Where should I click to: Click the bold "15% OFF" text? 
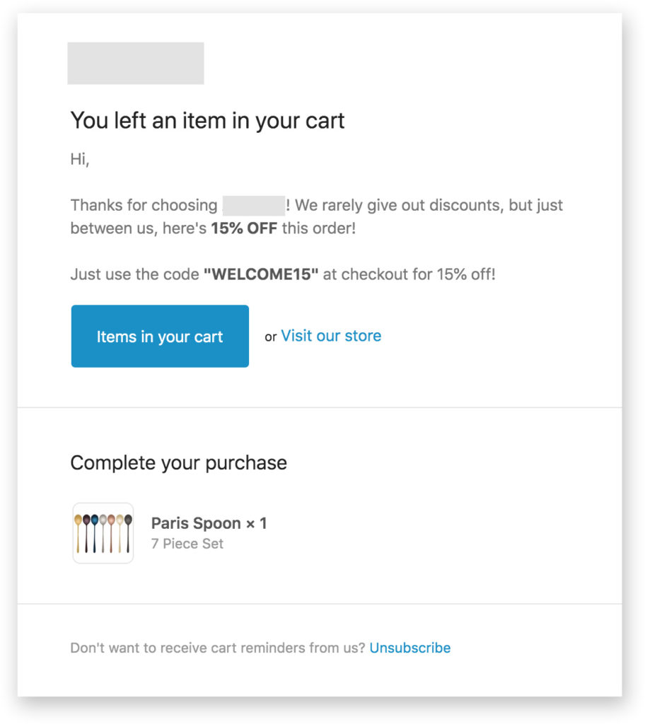[x=244, y=229]
